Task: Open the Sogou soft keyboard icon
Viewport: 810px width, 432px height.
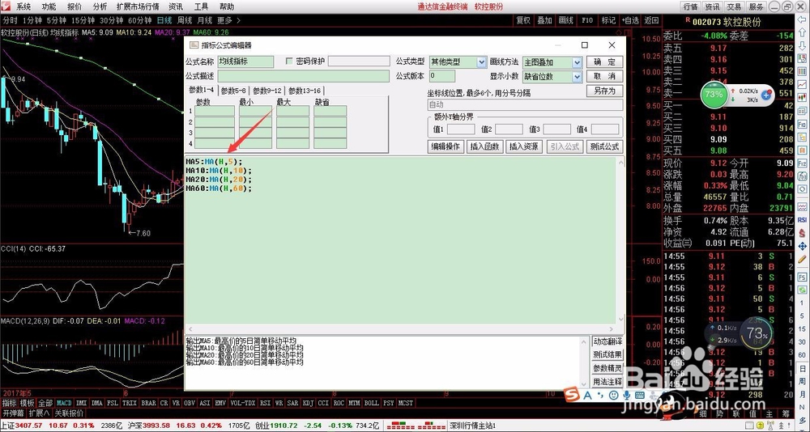Action: (640, 396)
